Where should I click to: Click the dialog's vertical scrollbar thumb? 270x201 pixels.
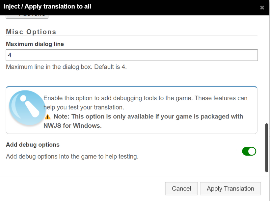pyautogui.click(x=267, y=147)
